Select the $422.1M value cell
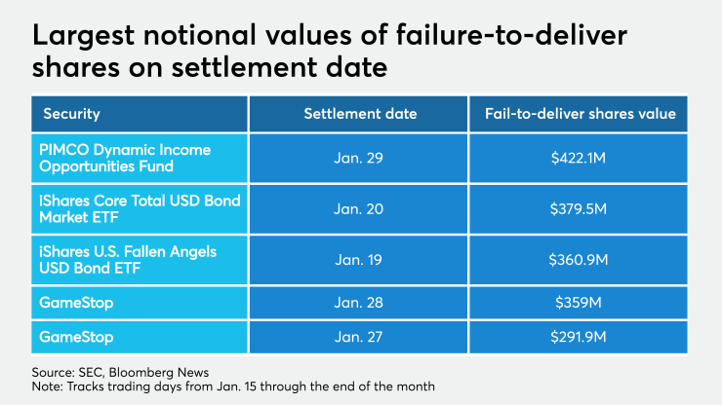 pyautogui.click(x=580, y=159)
